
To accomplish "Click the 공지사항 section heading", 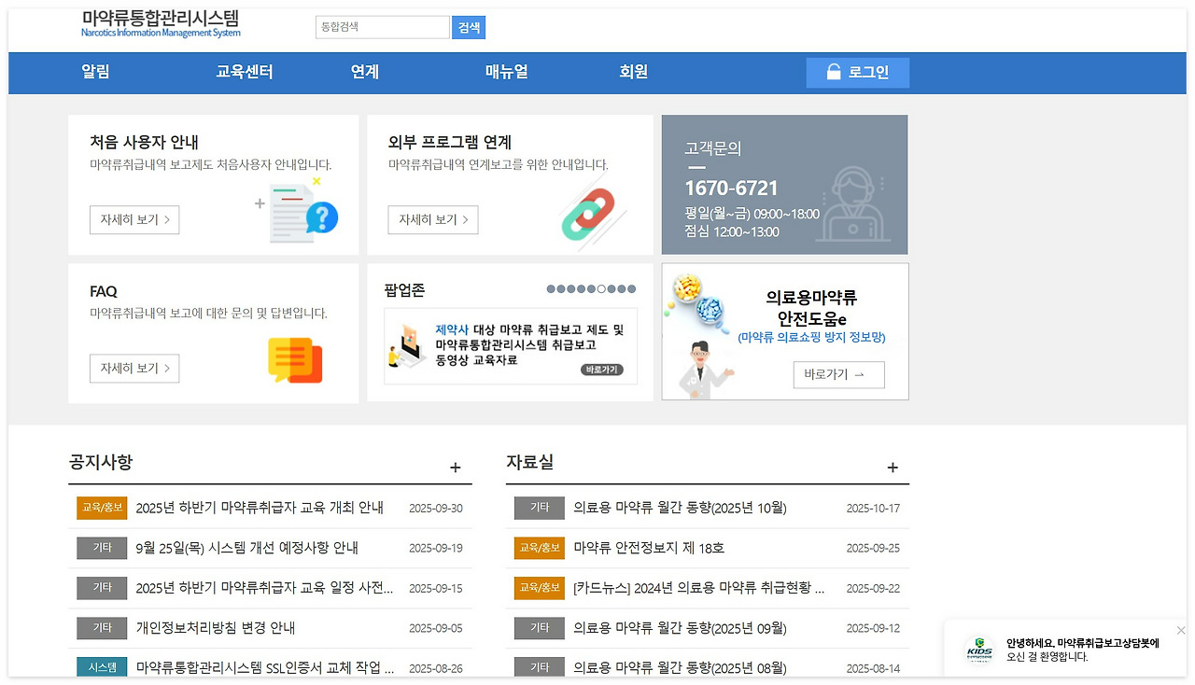I will tap(101, 462).
